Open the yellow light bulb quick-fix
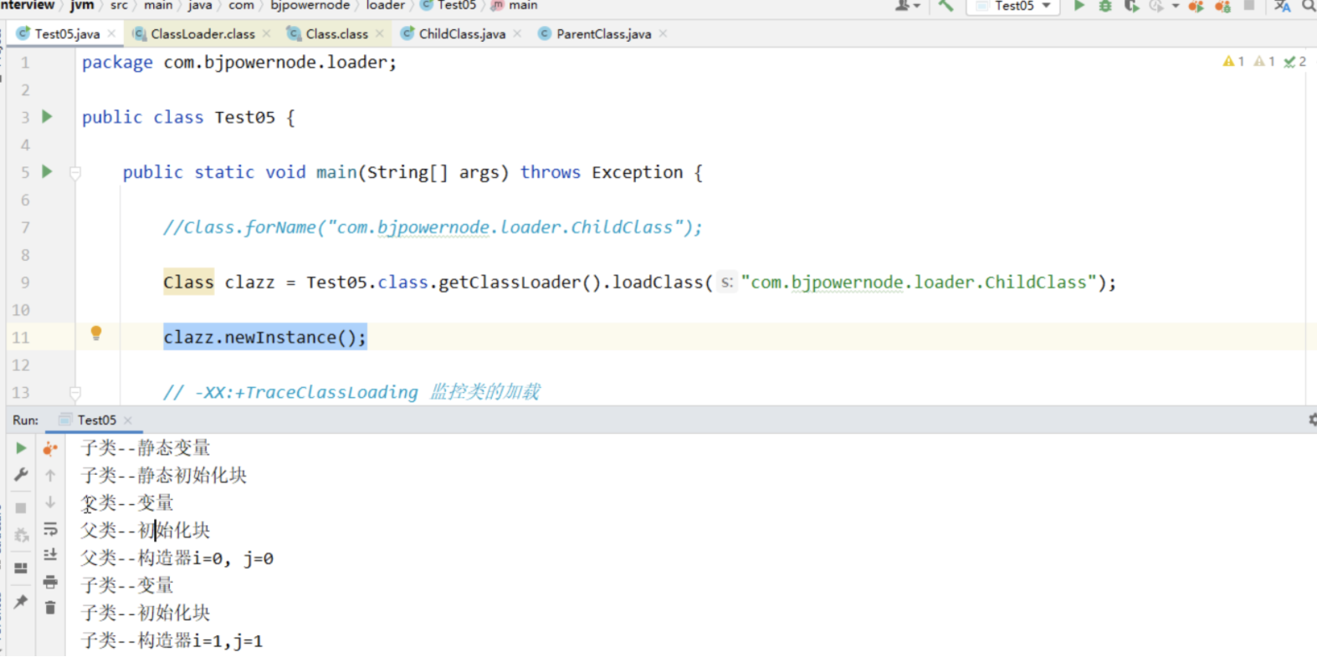The height and width of the screenshot is (662, 1317). [96, 334]
